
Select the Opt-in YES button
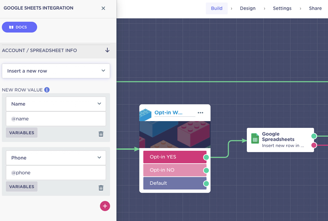[175, 157]
